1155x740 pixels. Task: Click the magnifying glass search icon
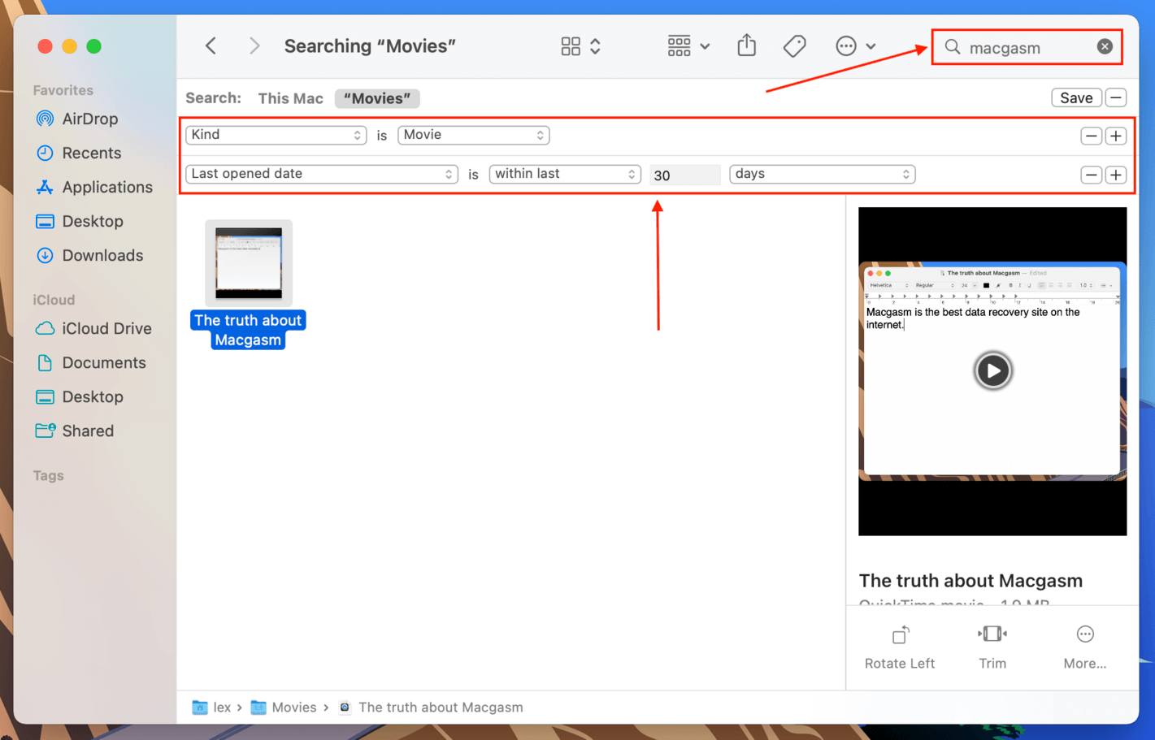coord(953,47)
